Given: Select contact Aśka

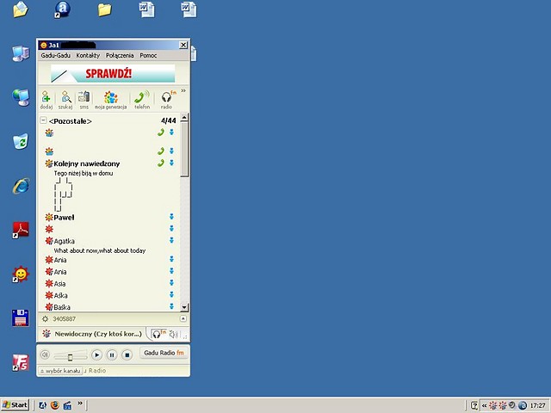Looking at the screenshot, I should pos(60,295).
